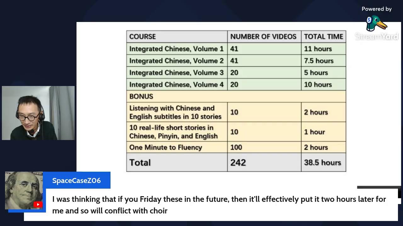The image size is (403, 226).
Task: Click the presenter webcam video feed
Action: [x=38, y=113]
